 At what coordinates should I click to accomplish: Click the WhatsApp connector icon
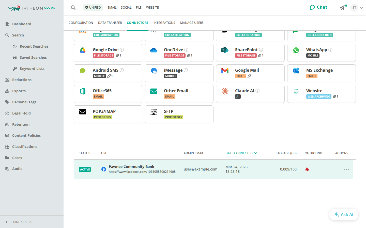pos(296,50)
